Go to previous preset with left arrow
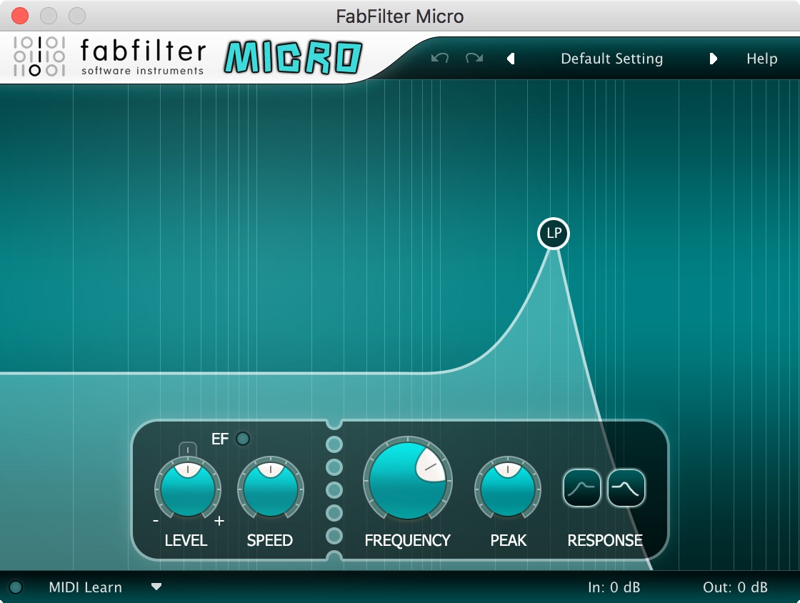Viewport: 800px width, 603px height. tap(511, 59)
